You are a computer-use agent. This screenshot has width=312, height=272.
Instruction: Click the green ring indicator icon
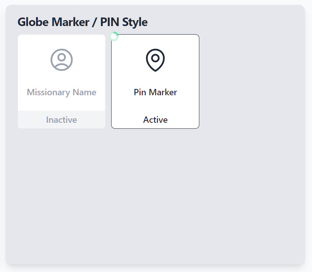tap(114, 36)
